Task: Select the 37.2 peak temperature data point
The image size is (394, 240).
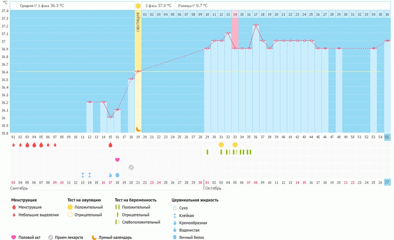Action: click(256, 25)
